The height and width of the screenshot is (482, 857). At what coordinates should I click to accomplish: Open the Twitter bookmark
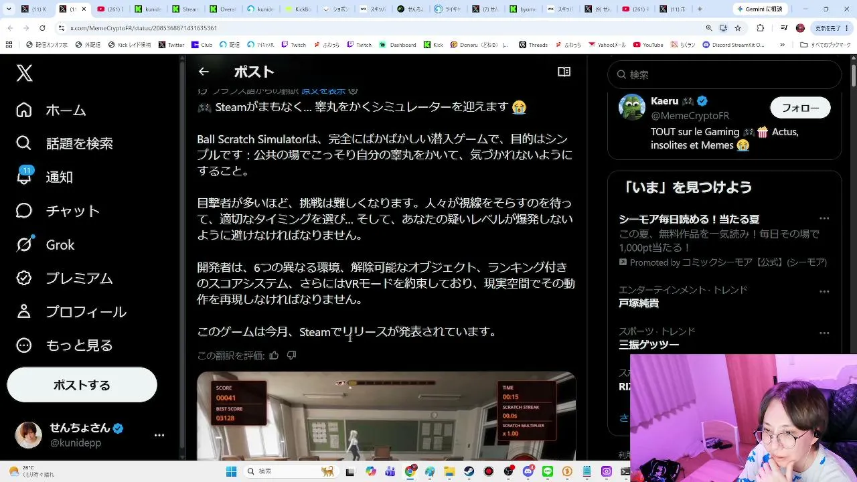(171, 45)
